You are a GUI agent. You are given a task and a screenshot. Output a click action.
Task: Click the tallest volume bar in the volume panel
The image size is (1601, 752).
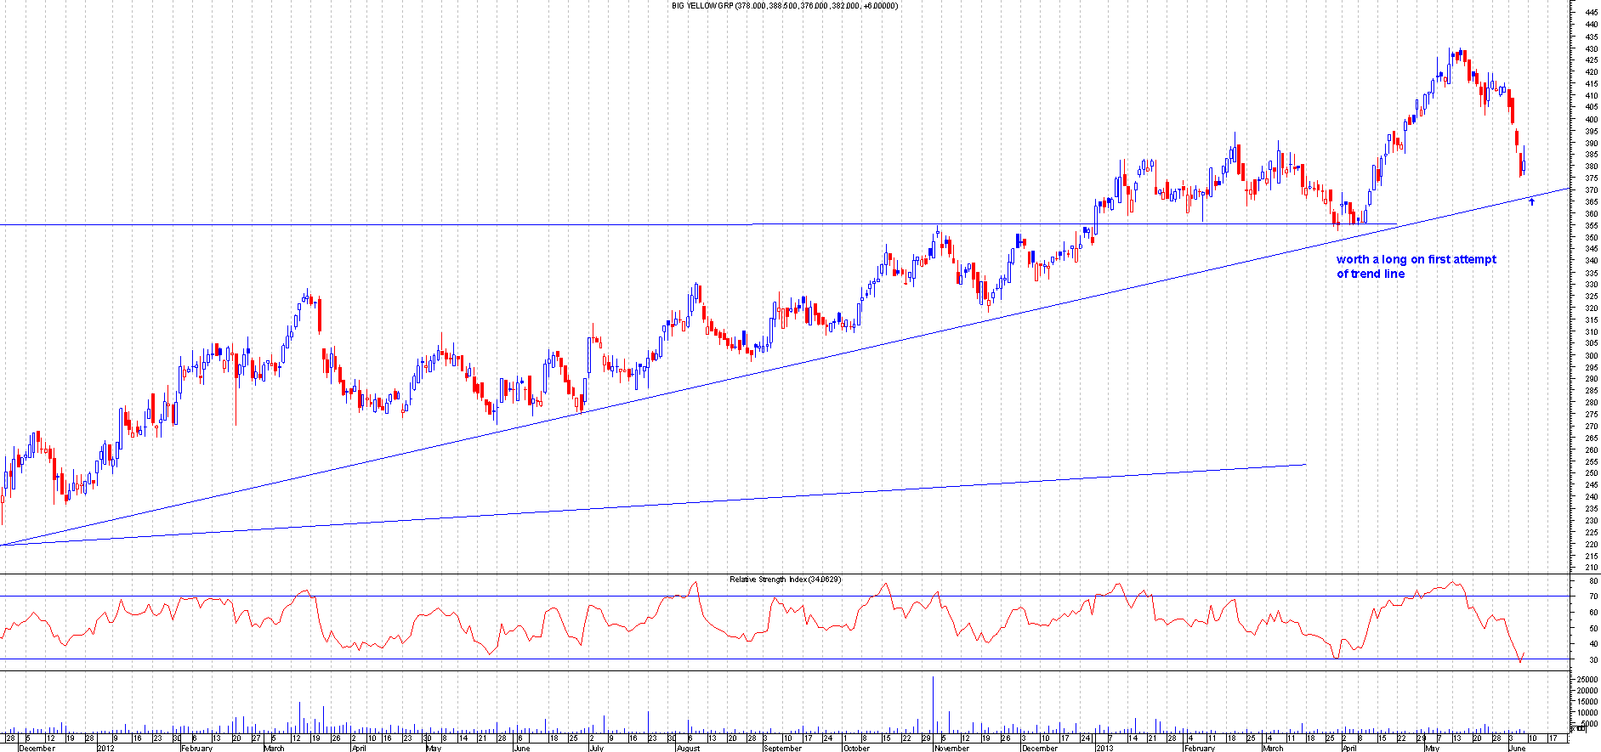933,704
